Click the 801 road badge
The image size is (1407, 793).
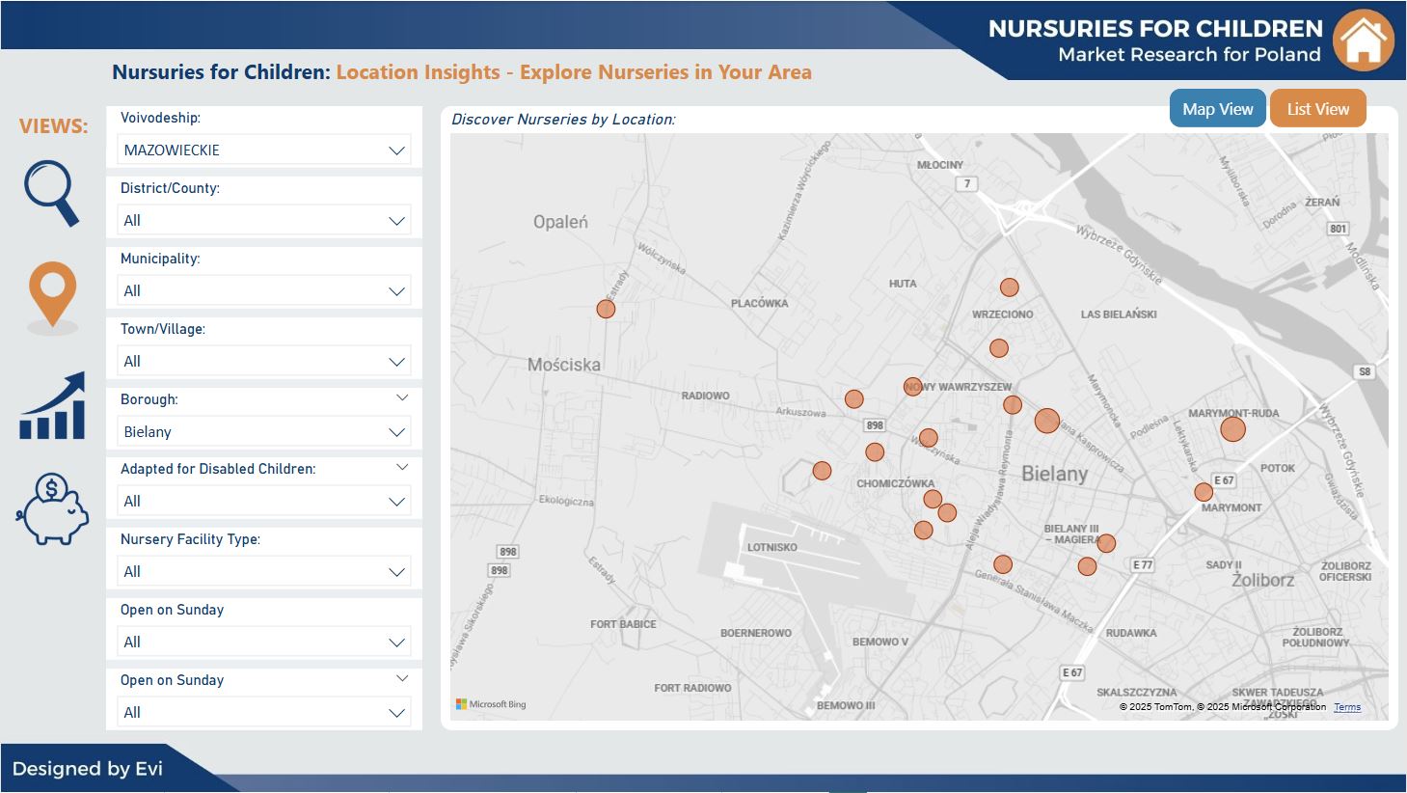pyautogui.click(x=1338, y=229)
